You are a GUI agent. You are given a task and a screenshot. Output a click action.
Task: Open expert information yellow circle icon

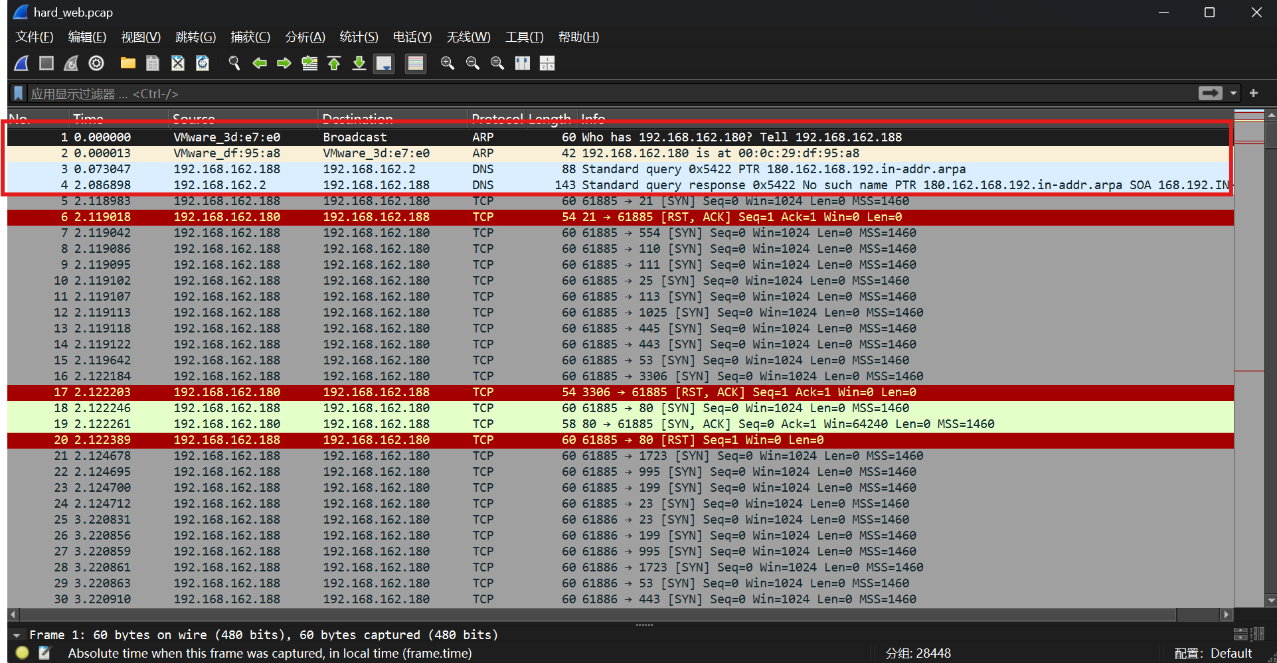tap(22, 653)
